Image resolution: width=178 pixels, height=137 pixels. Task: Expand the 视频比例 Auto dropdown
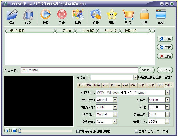115,122
